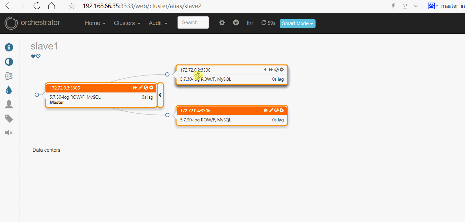The width and height of the screenshot is (465, 222).
Task: Open cluster alias settings via tag icon
Action: 9,118
